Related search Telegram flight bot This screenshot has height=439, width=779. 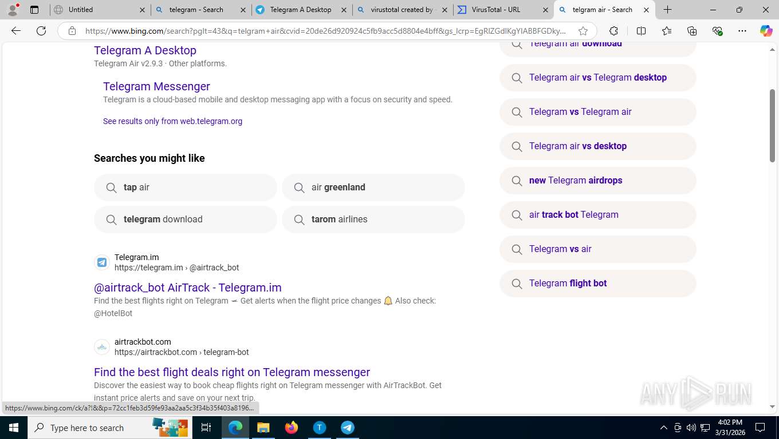(598, 284)
